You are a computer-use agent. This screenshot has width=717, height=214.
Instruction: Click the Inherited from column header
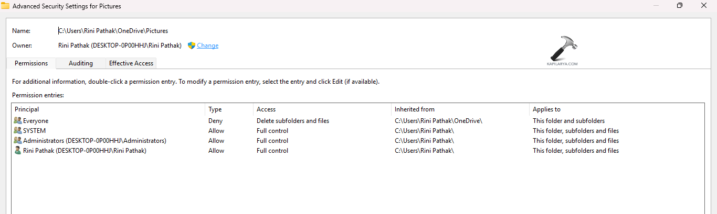click(415, 109)
